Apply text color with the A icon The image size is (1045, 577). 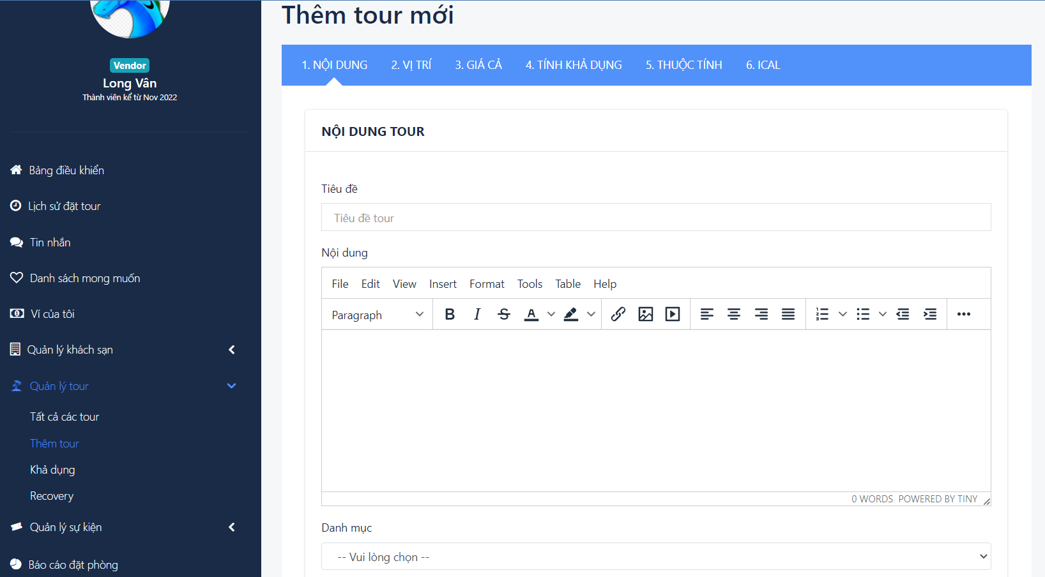531,314
